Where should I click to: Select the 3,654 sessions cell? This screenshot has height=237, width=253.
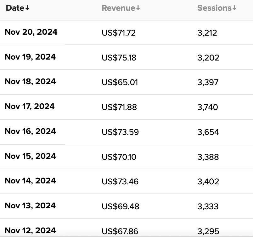[x=208, y=132]
